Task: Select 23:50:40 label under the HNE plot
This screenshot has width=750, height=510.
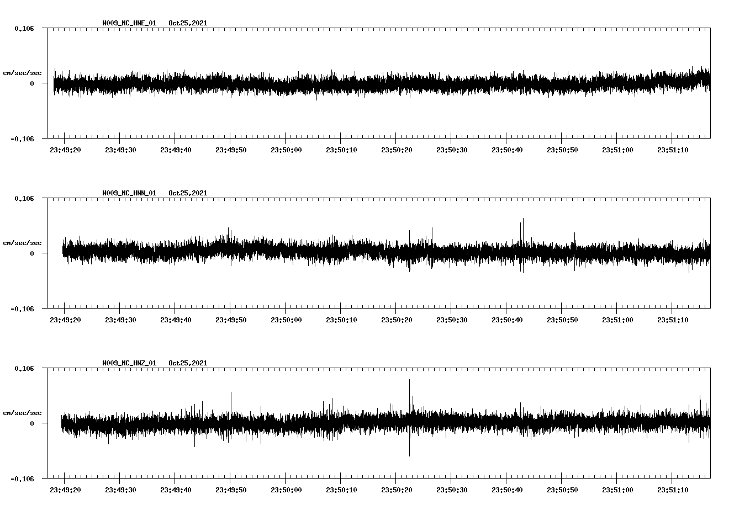Action: click(507, 150)
